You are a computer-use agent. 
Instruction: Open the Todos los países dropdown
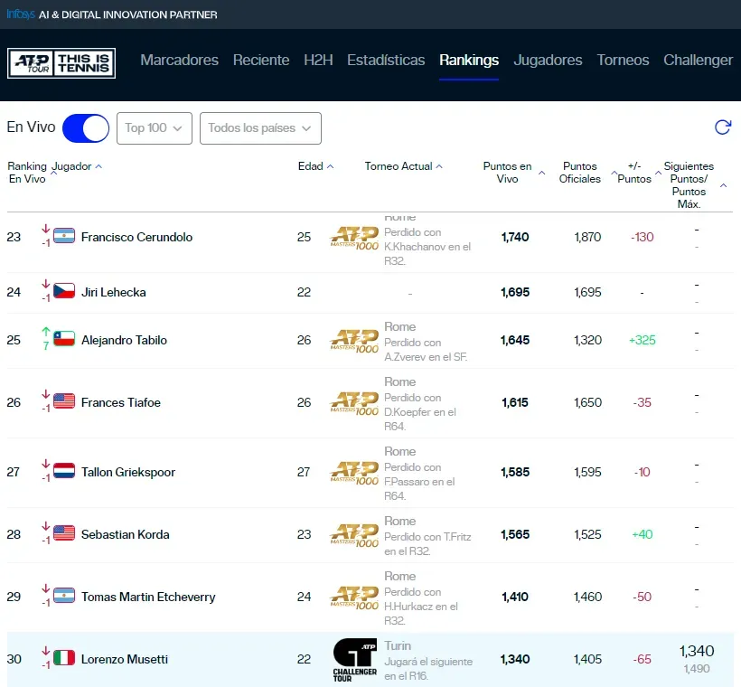click(260, 127)
